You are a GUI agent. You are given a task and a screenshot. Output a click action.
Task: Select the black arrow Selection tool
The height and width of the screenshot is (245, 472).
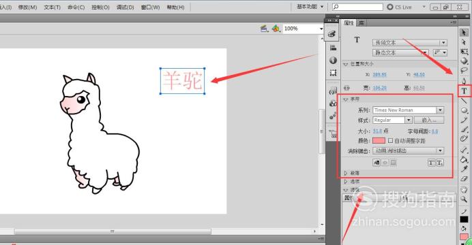tap(464, 32)
